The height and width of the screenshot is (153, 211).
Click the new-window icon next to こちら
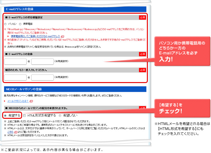16,132
